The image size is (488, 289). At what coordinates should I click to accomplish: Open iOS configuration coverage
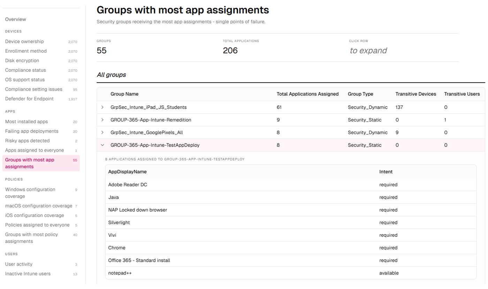click(x=41, y=216)
